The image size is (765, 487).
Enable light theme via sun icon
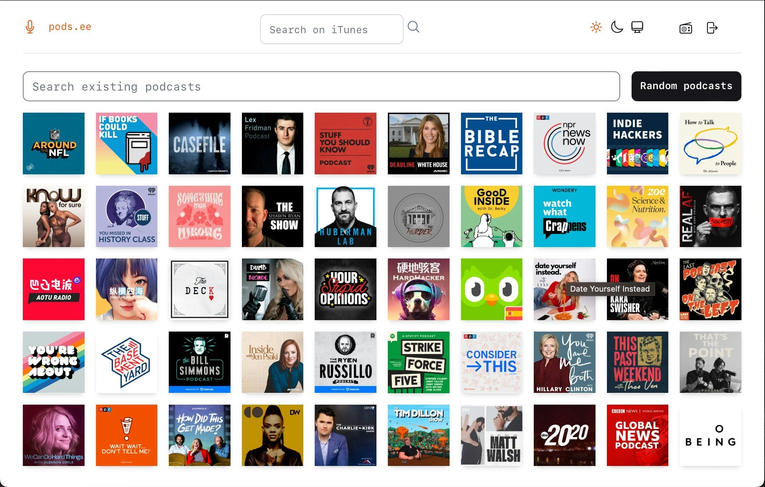[x=596, y=27]
